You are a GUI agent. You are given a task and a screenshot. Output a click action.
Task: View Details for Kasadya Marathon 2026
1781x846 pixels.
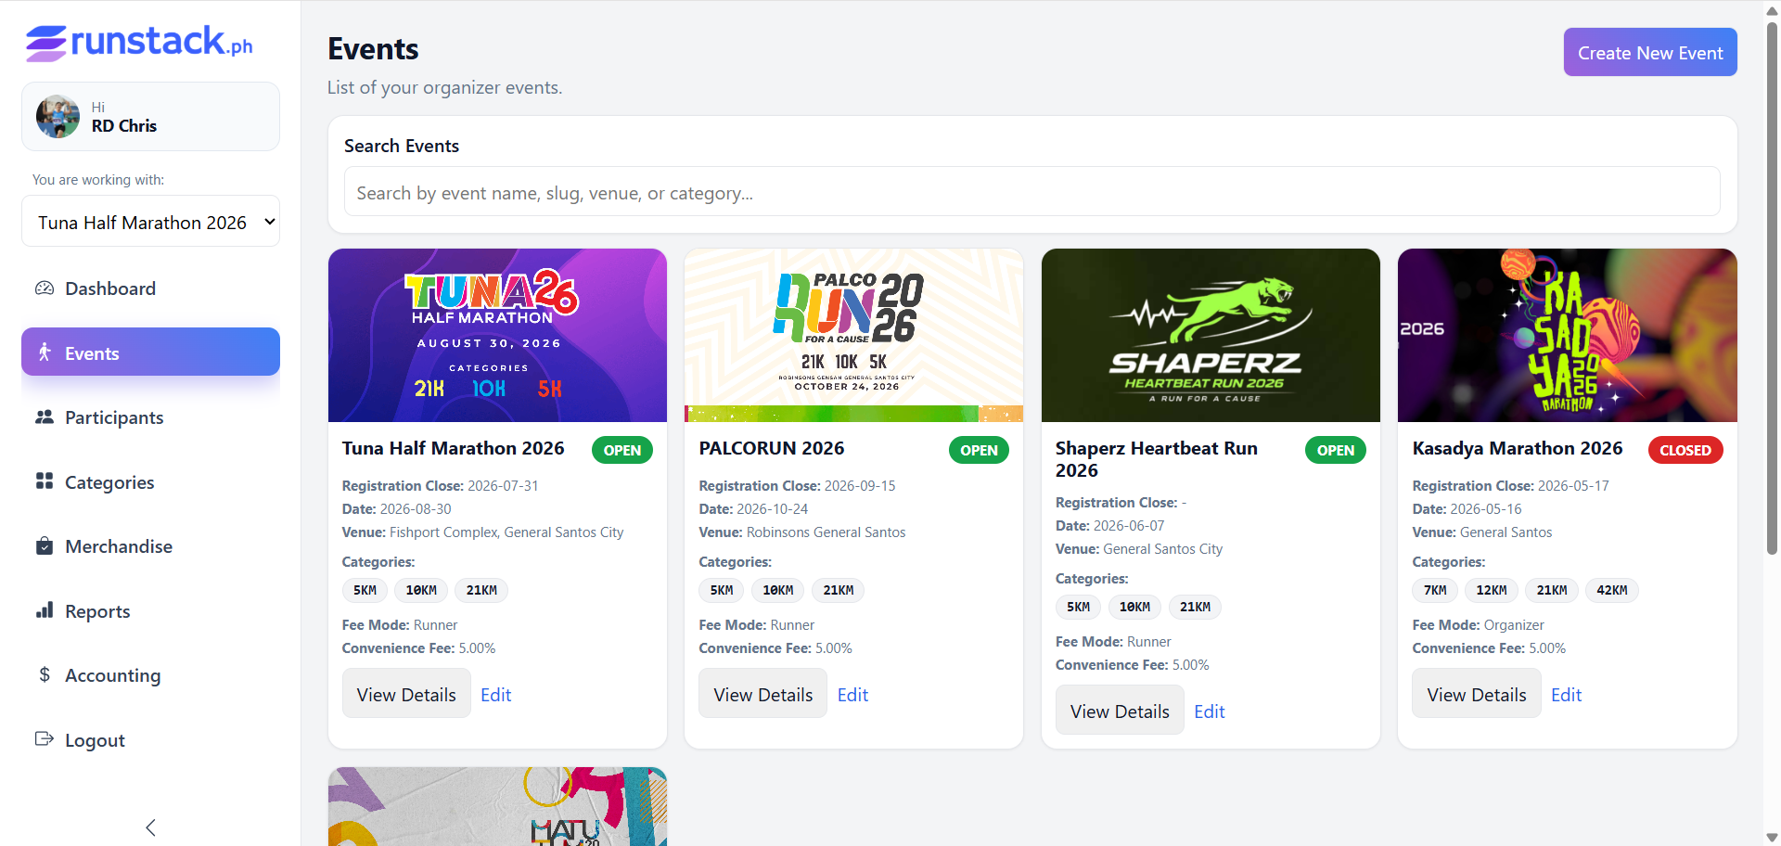pos(1476,694)
